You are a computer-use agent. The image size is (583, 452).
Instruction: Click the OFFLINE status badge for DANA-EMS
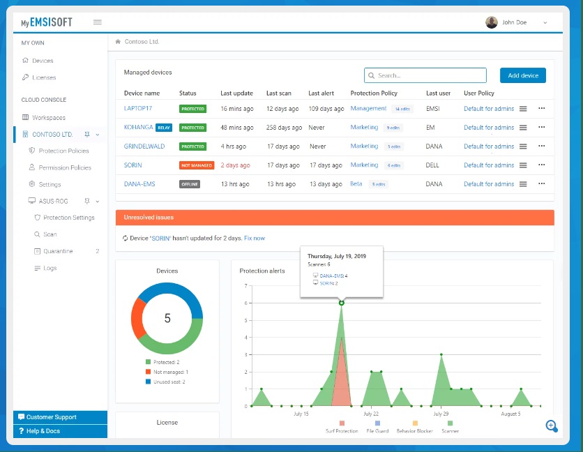tap(190, 184)
